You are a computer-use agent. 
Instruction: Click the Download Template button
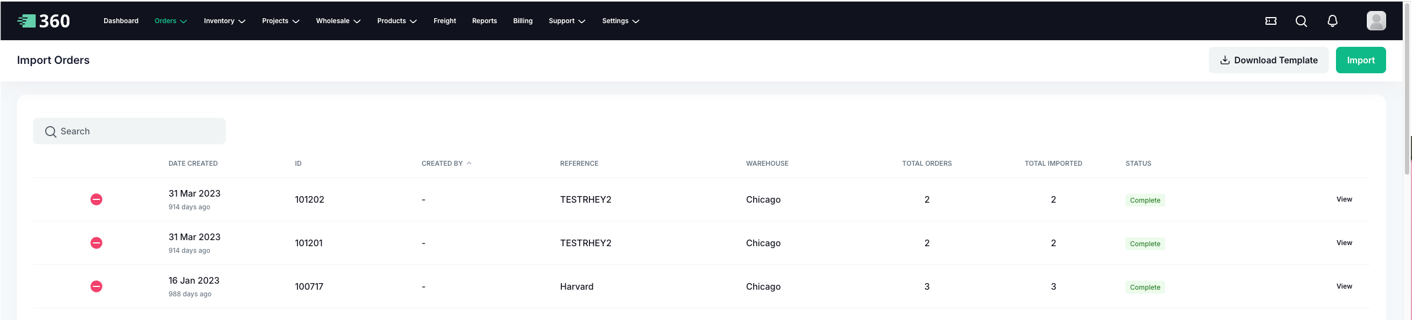pyautogui.click(x=1268, y=60)
